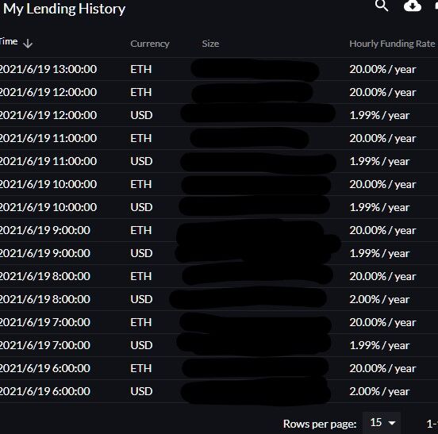The height and width of the screenshot is (434, 438).
Task: Click USD currency in the 10:00:00 row
Action: click(x=141, y=207)
